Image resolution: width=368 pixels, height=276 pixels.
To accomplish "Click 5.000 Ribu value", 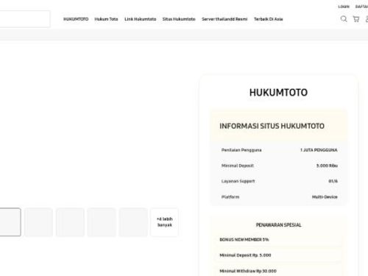I will point(327,166).
